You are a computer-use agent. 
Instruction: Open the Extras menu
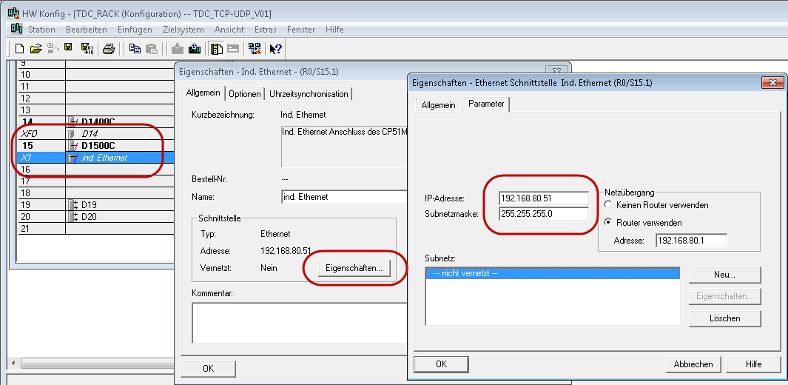(x=265, y=30)
